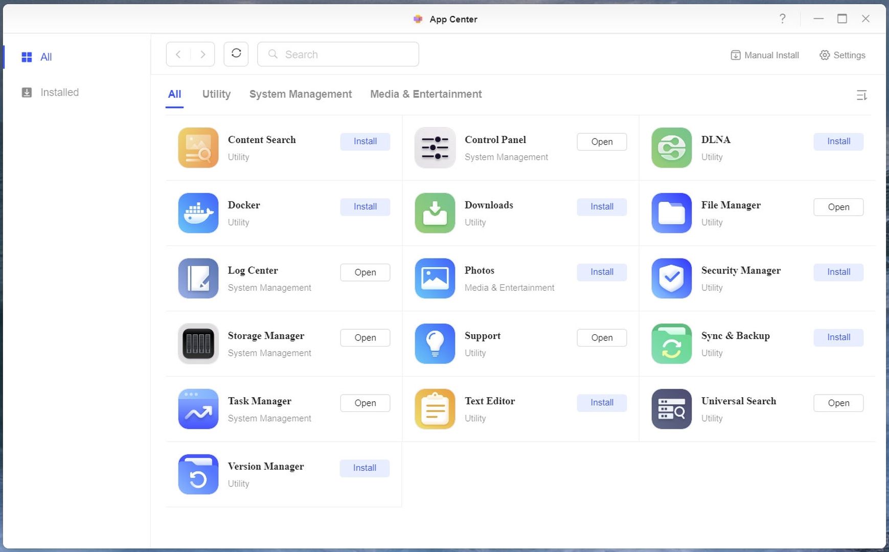Click the Sync & Backup title text
Image resolution: width=889 pixels, height=552 pixels.
[x=736, y=336]
